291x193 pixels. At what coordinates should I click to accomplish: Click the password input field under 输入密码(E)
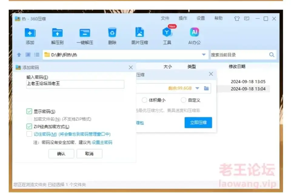[75, 84]
